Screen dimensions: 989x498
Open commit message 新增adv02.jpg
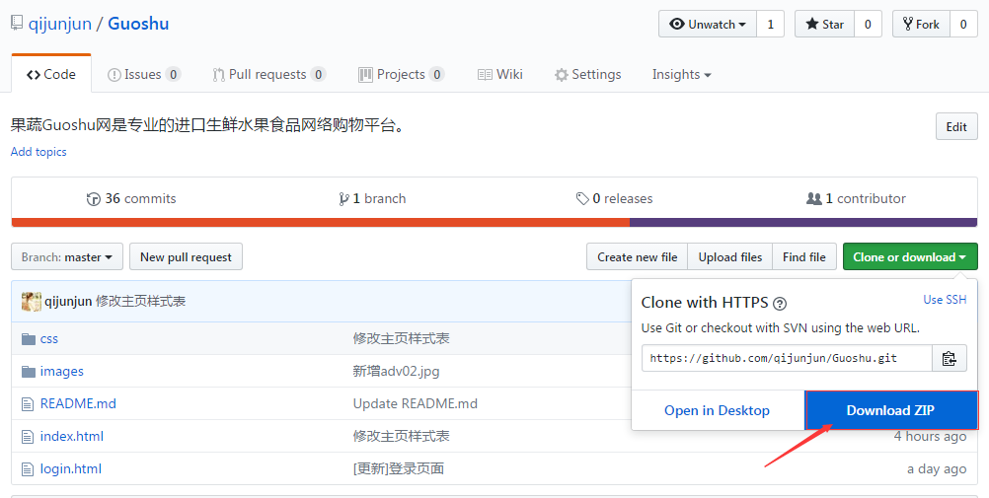(396, 372)
